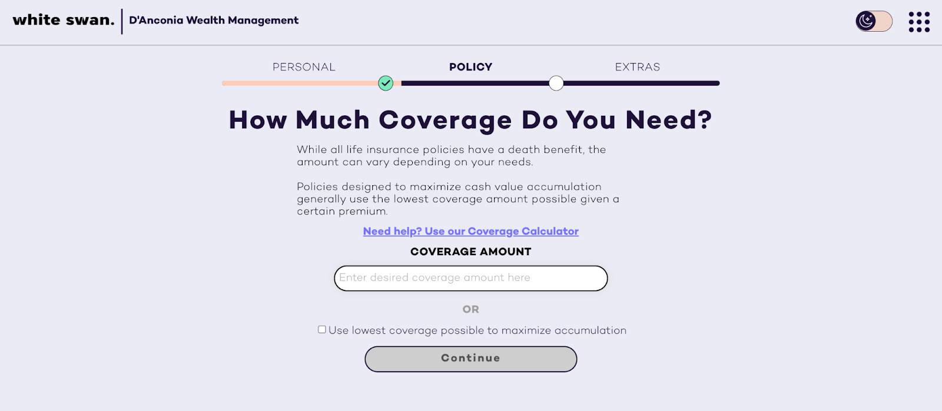Click the moon icon in the header
This screenshot has width=942, height=411.
866,21
